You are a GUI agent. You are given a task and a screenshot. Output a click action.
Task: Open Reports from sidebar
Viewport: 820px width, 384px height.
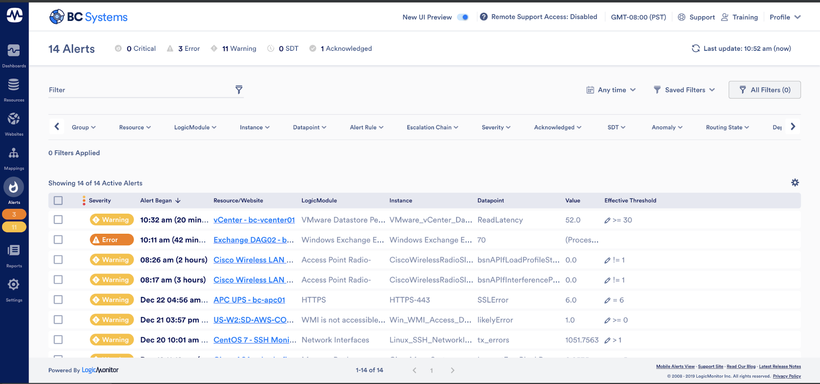pos(14,256)
